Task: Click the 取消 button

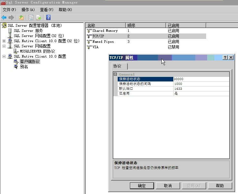Action: click(x=168, y=186)
